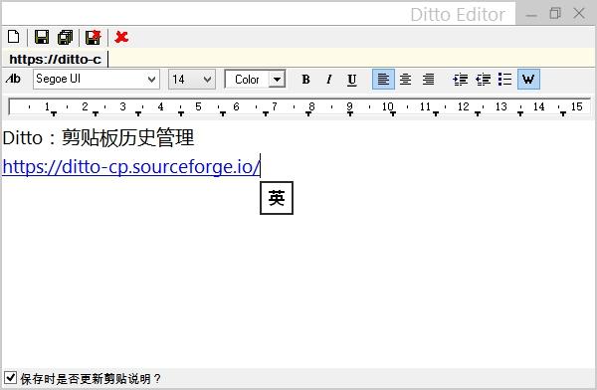Minimize the Ditto Editor window
Viewport: 597px width, 390px height.
click(x=531, y=15)
